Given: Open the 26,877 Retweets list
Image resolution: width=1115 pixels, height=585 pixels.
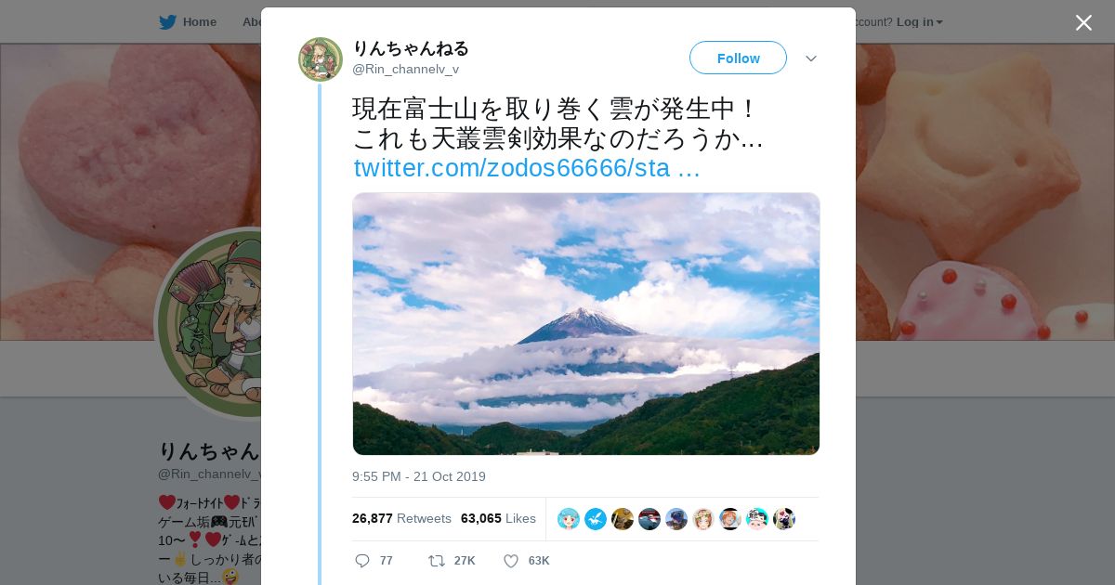Looking at the screenshot, I should [401, 518].
